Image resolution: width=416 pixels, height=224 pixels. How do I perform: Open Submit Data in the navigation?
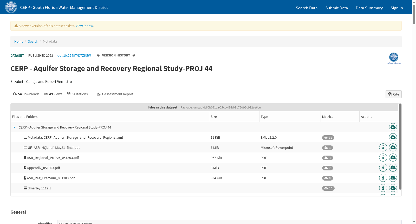point(336,8)
